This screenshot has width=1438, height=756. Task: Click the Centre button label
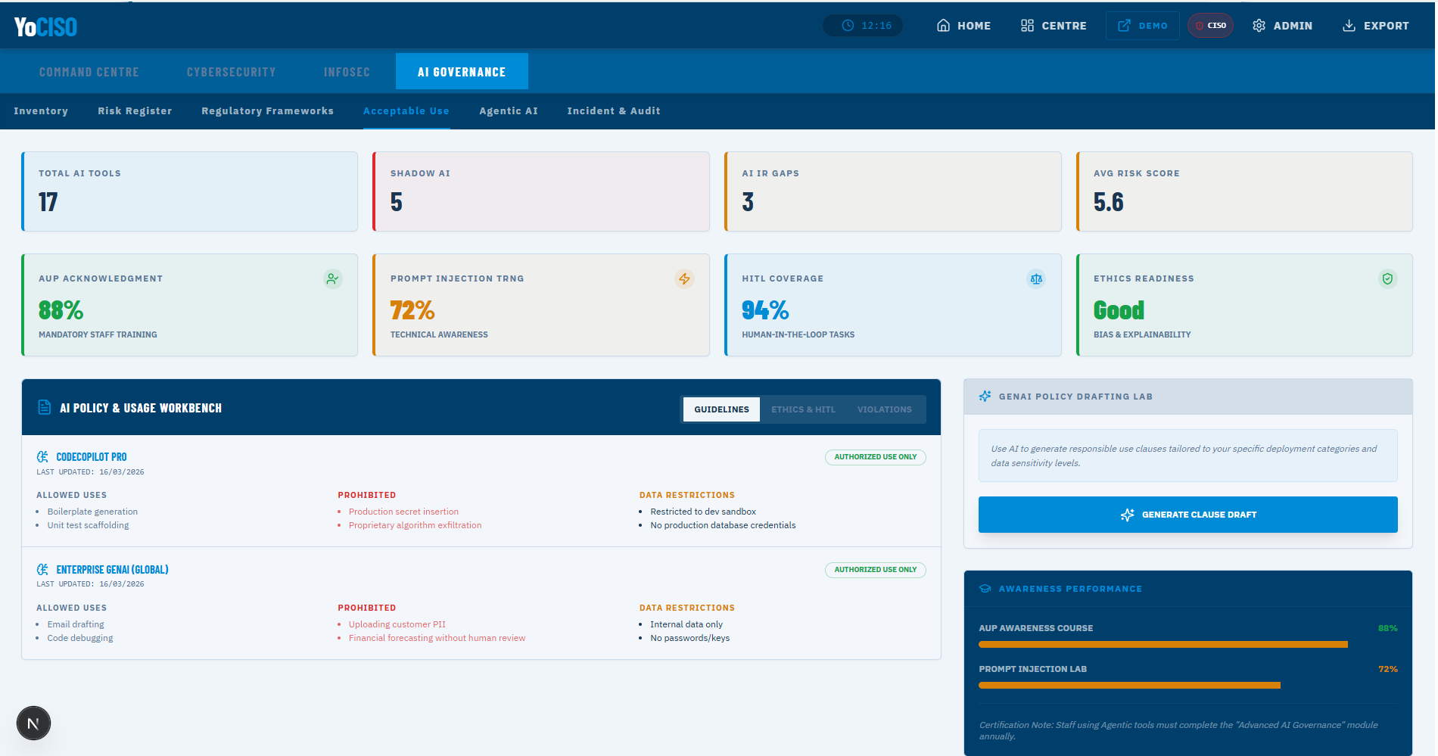coord(1064,26)
